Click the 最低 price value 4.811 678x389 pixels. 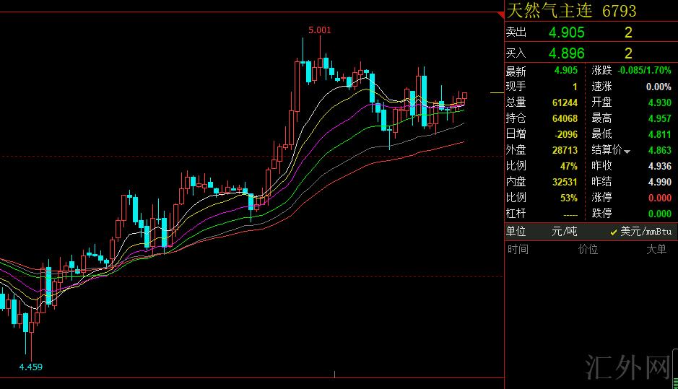click(x=659, y=134)
